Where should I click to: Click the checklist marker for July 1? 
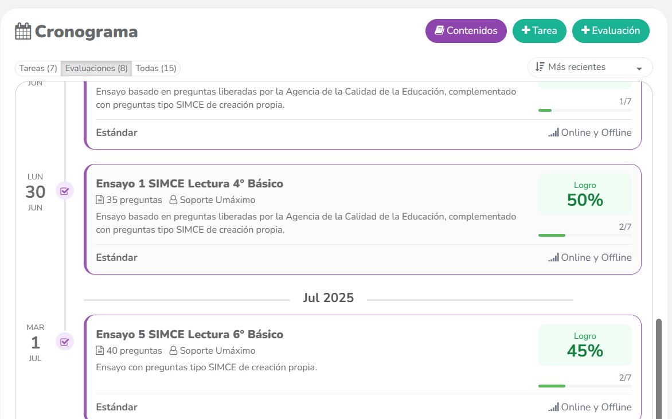[65, 342]
